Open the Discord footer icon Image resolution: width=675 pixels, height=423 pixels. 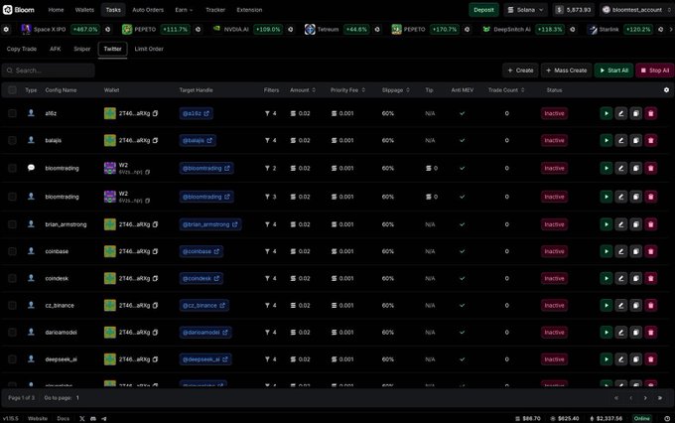tap(93, 418)
